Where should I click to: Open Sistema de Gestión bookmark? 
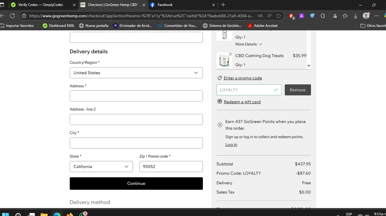tap(222, 26)
